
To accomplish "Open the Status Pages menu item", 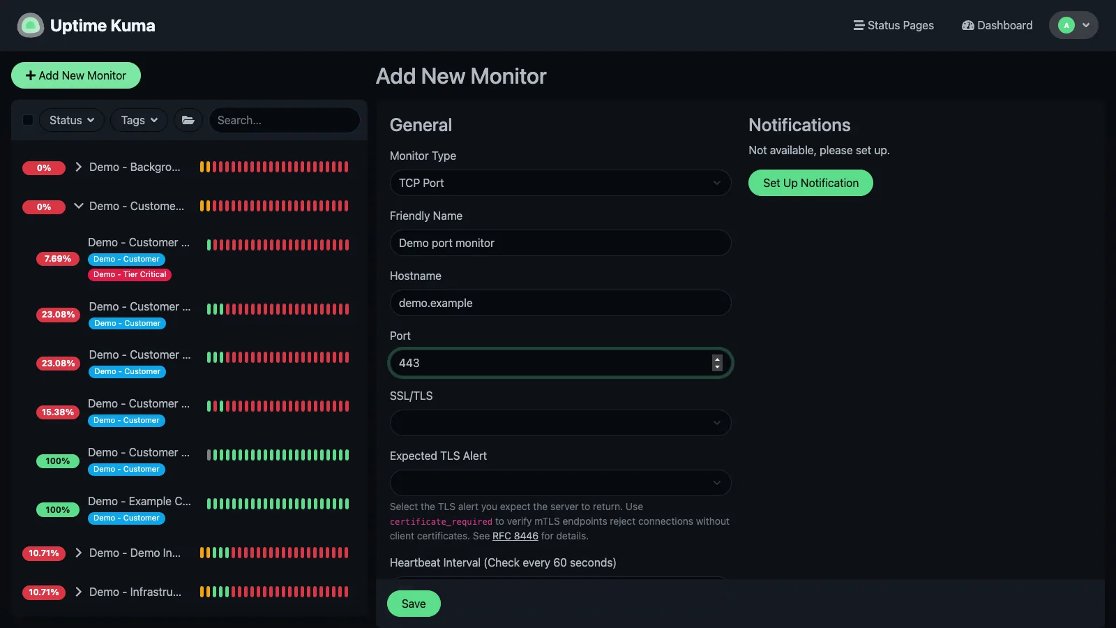I will (x=893, y=25).
